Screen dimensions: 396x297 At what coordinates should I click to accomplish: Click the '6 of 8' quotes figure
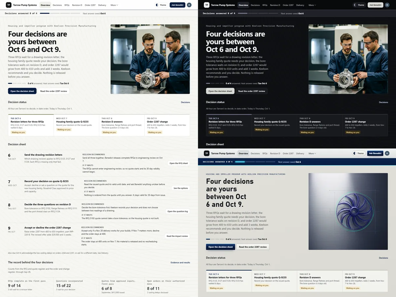pos(107,288)
